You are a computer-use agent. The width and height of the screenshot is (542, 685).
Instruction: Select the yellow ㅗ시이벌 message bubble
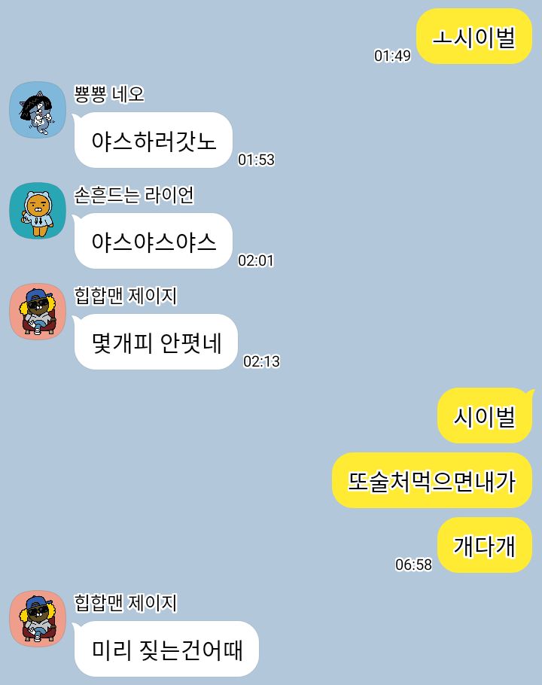pos(474,36)
